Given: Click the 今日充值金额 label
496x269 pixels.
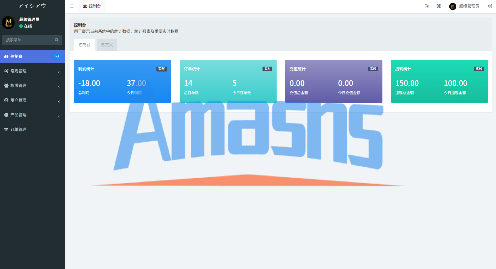Looking at the screenshot, I should pos(349,93).
